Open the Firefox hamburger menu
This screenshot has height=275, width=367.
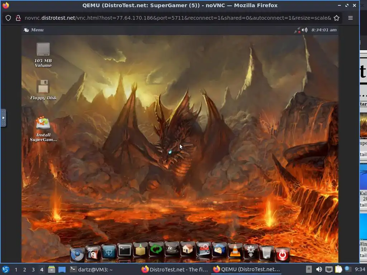click(x=351, y=18)
